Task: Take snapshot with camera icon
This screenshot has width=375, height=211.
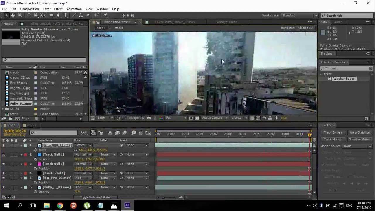Action: [149, 118]
